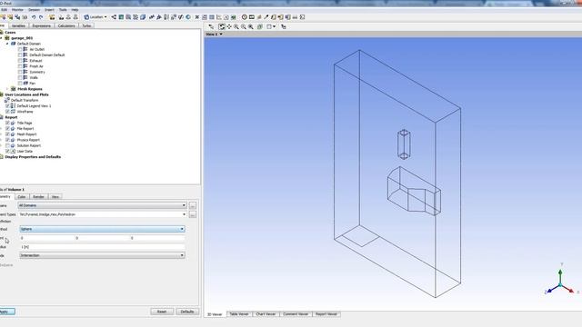
Task: Click the Volume Rendering cube icon
Action: tap(143, 17)
